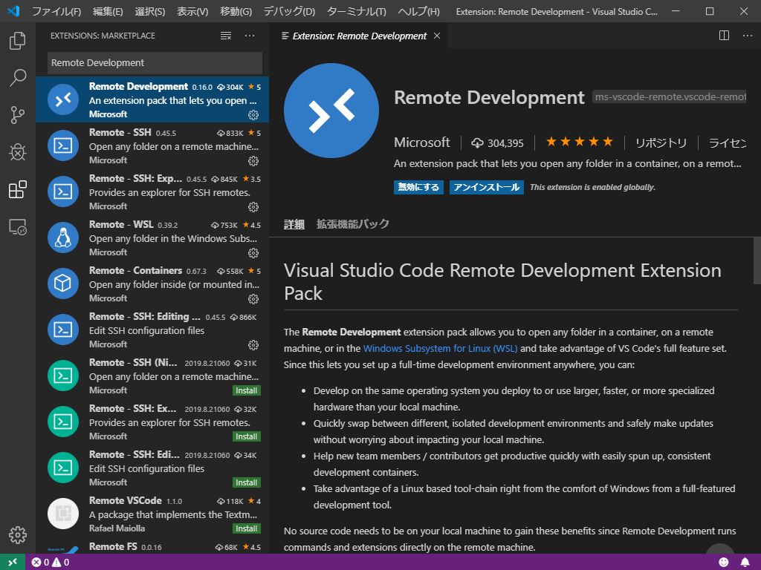
Task: Switch to the 詳細 tab
Action: point(294,224)
